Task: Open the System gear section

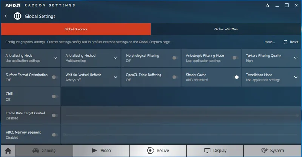Action: (x=272, y=151)
